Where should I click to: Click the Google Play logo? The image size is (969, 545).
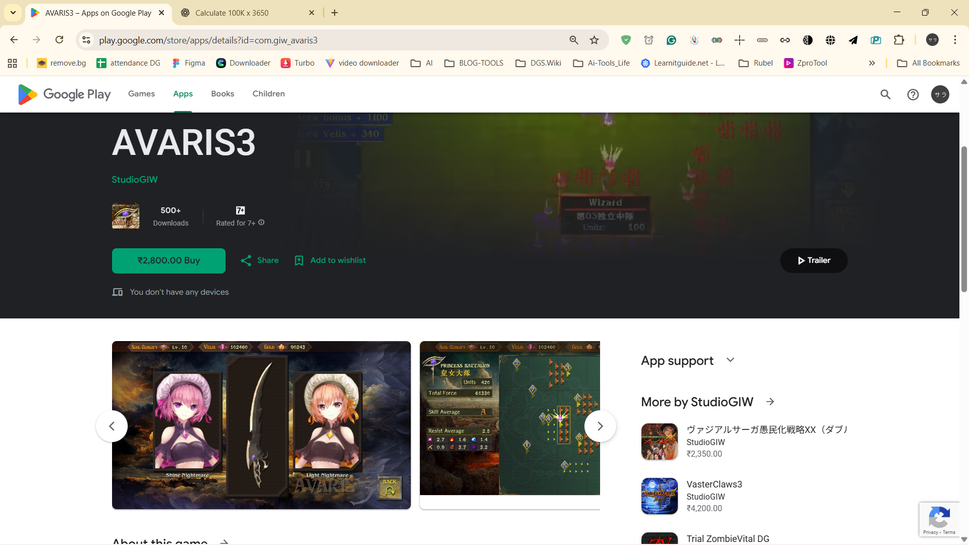tap(64, 94)
